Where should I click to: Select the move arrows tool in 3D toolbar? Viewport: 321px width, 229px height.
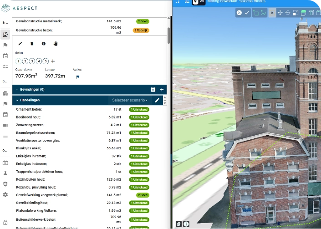280,13
